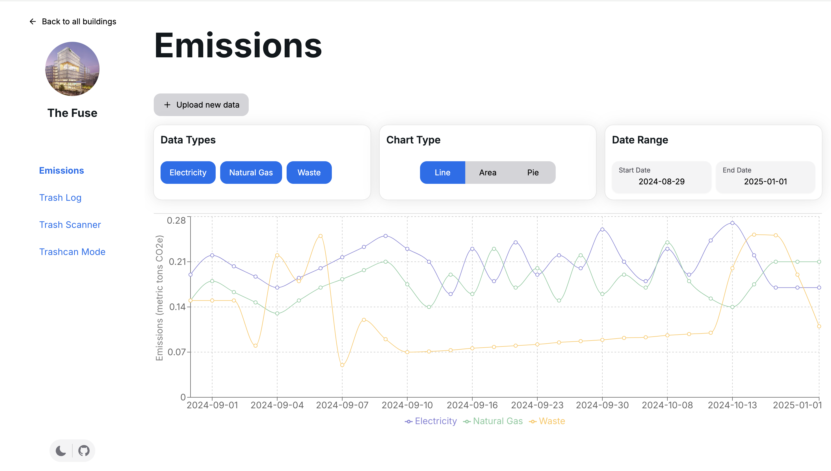The image size is (831, 471).
Task: Select the Line chart type
Action: (x=442, y=173)
